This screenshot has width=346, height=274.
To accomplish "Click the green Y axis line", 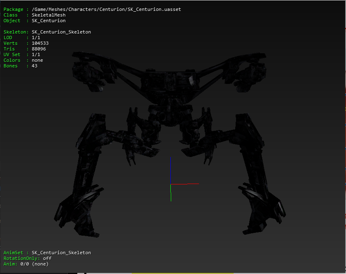I will (171, 192).
